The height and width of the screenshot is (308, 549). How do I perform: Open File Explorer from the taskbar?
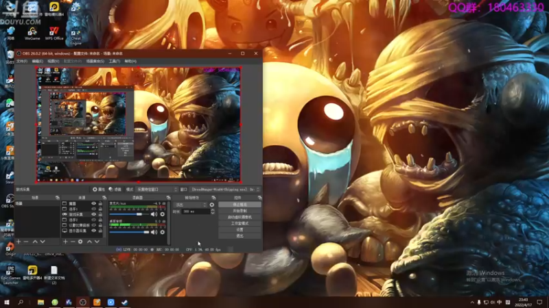tap(40, 303)
